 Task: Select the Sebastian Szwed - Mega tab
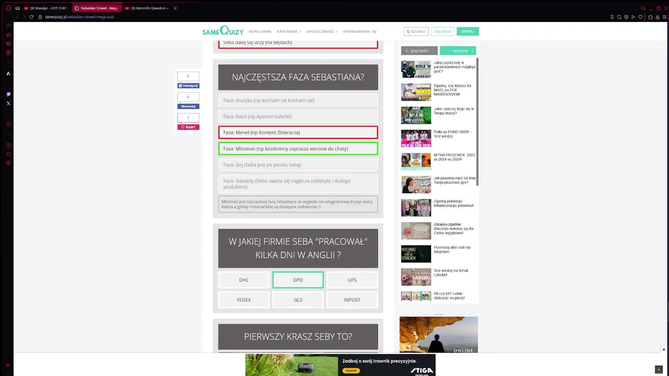pos(96,8)
